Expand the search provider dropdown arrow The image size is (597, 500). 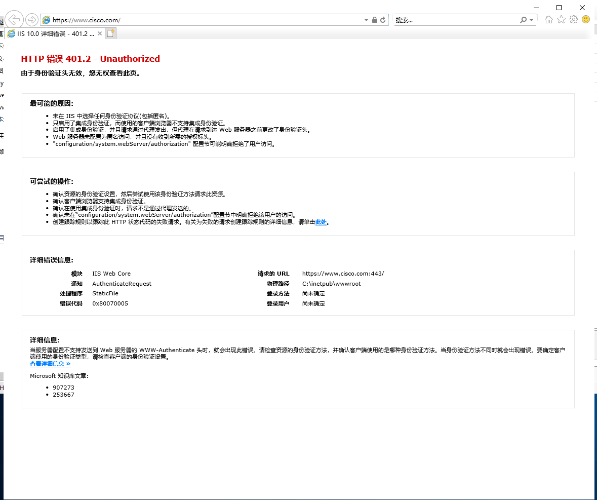pyautogui.click(x=532, y=20)
